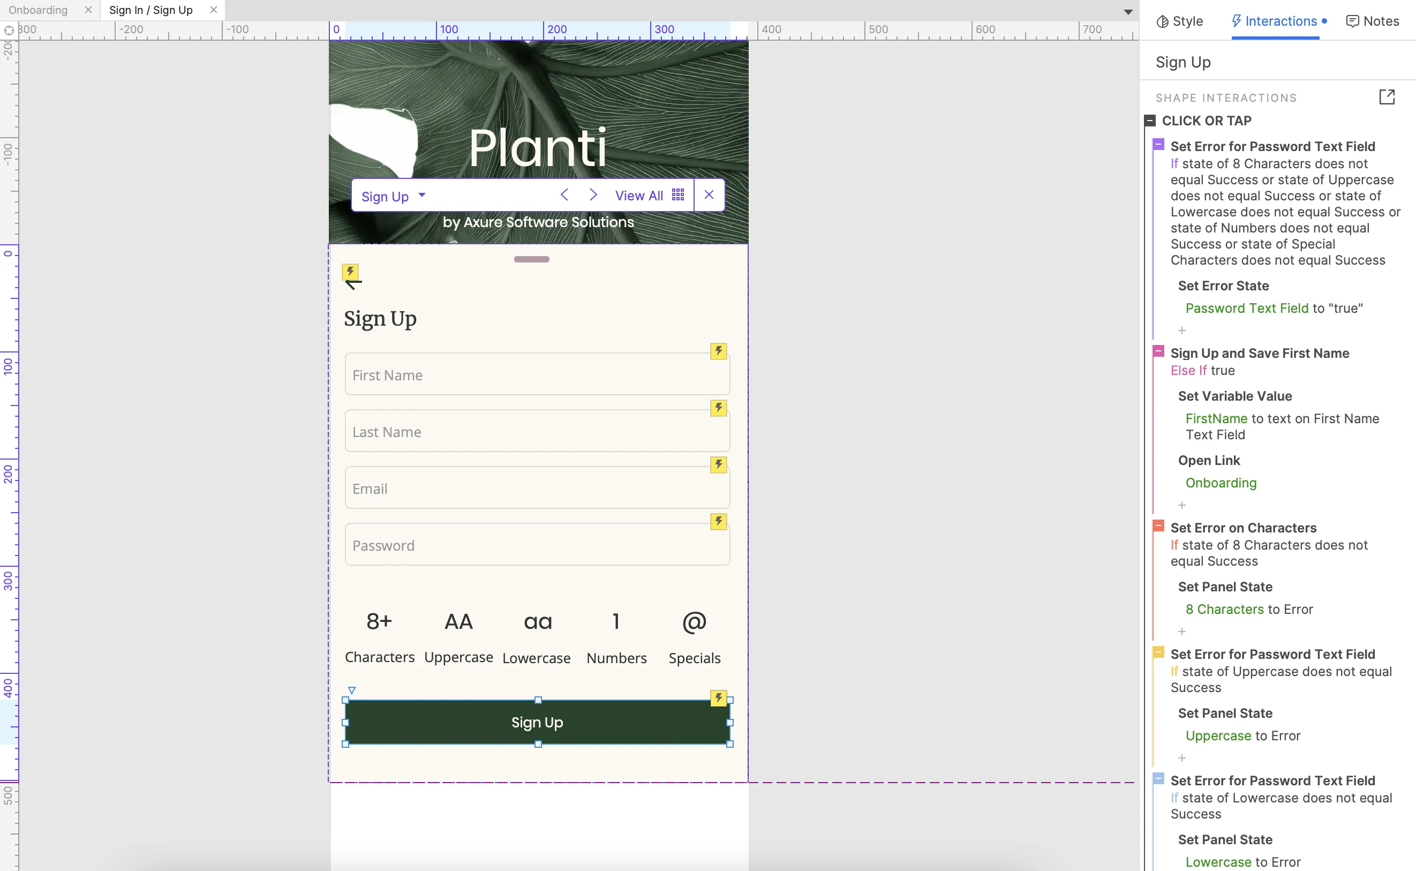Open interactions editor pop-out icon
The height and width of the screenshot is (871, 1416).
(1387, 97)
